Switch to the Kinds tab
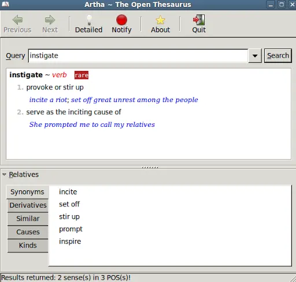This screenshot has width=296, height=282. pos(28,246)
